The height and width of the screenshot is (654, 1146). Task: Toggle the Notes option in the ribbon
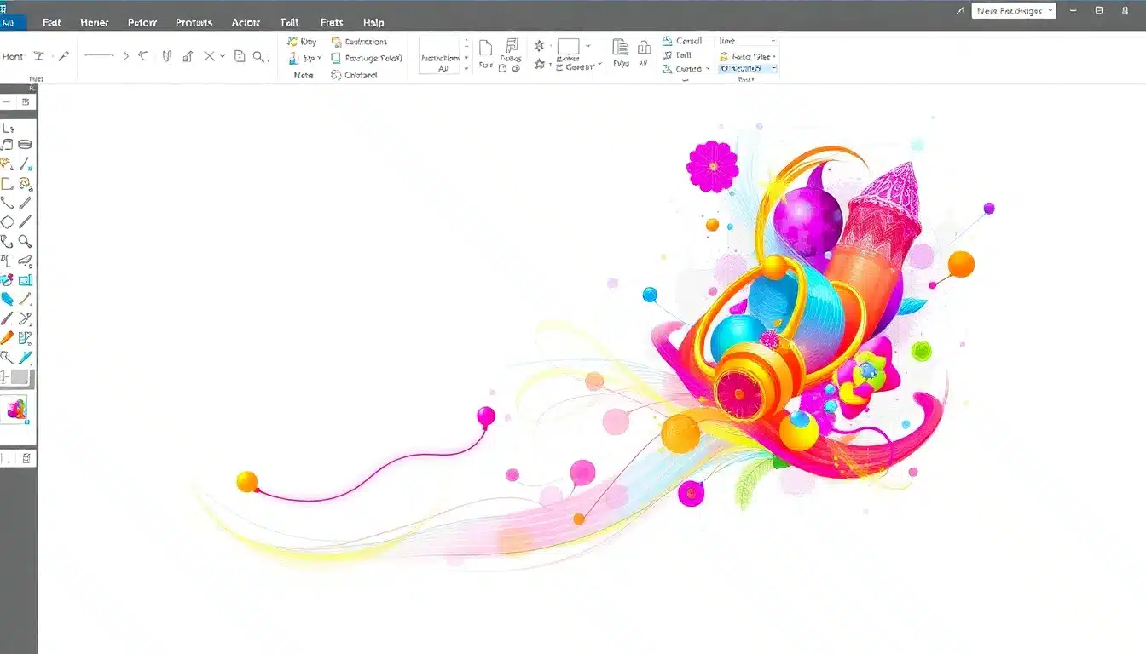303,75
